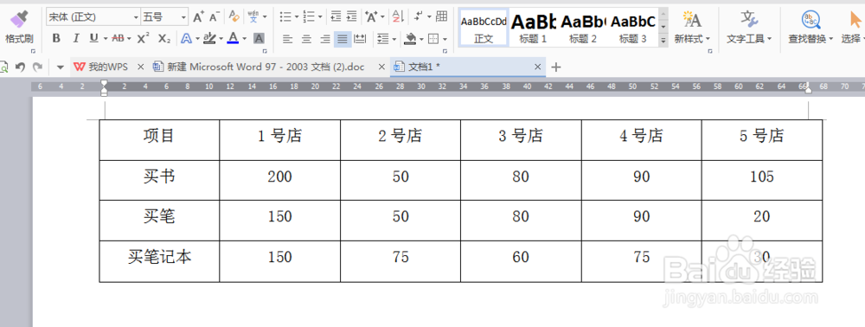Image resolution: width=865 pixels, height=327 pixels.
Task: Toggle underline formatting
Action: click(x=93, y=39)
